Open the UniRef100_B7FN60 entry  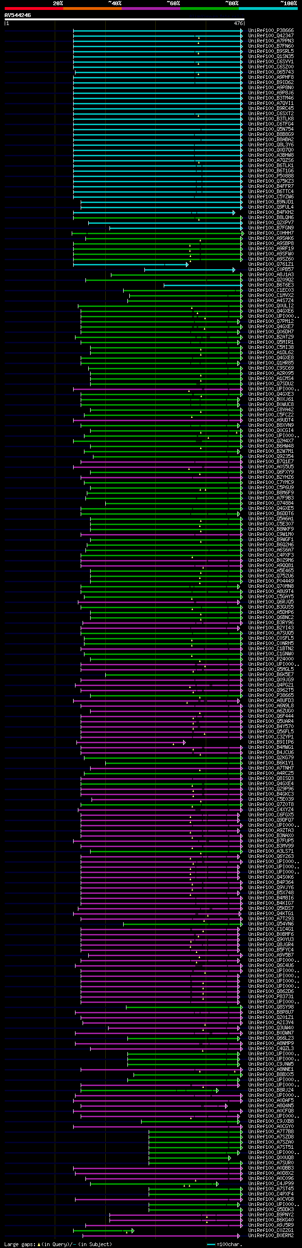[x=271, y=46]
